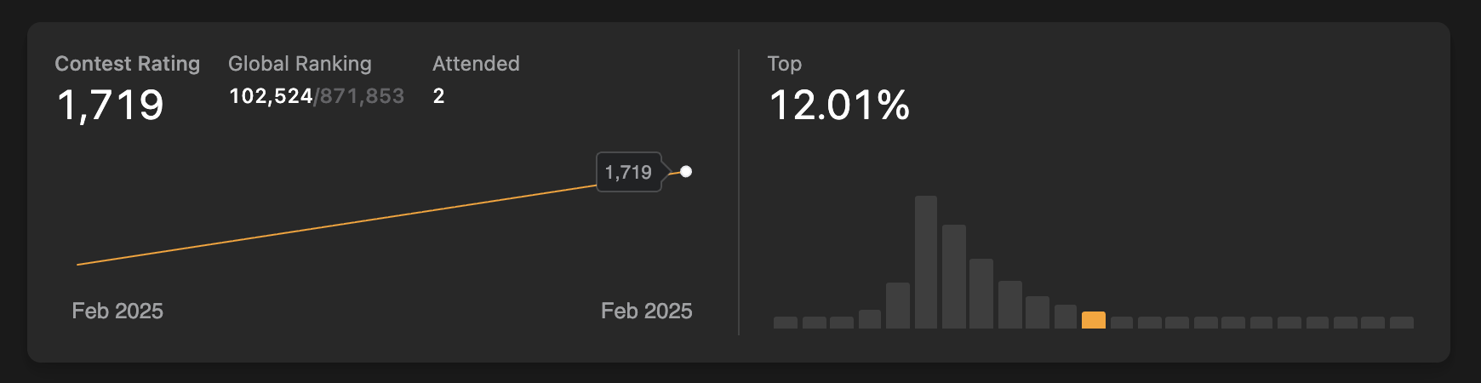The image size is (1481, 383).
Task: Click the right Feb 2025 axis label
Action: click(x=646, y=311)
